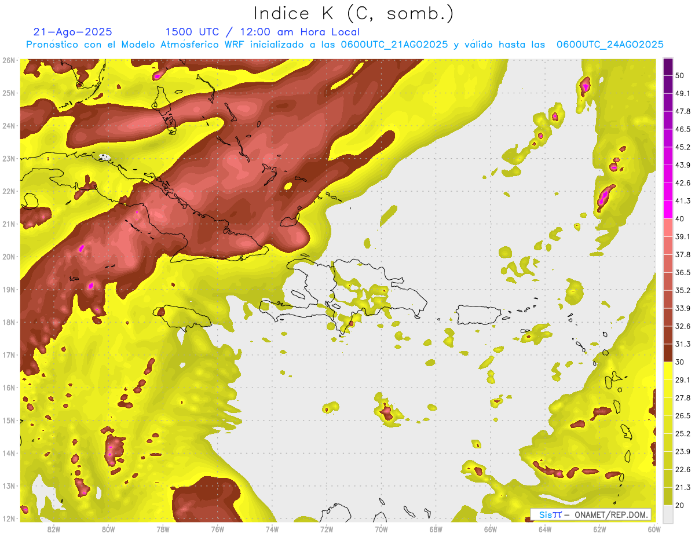Click the colorbar value '36.5'
This screenshot has height=537, width=695.
(x=682, y=272)
